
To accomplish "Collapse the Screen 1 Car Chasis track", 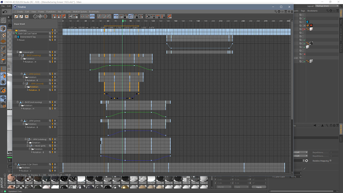I will (x=16, y=164).
